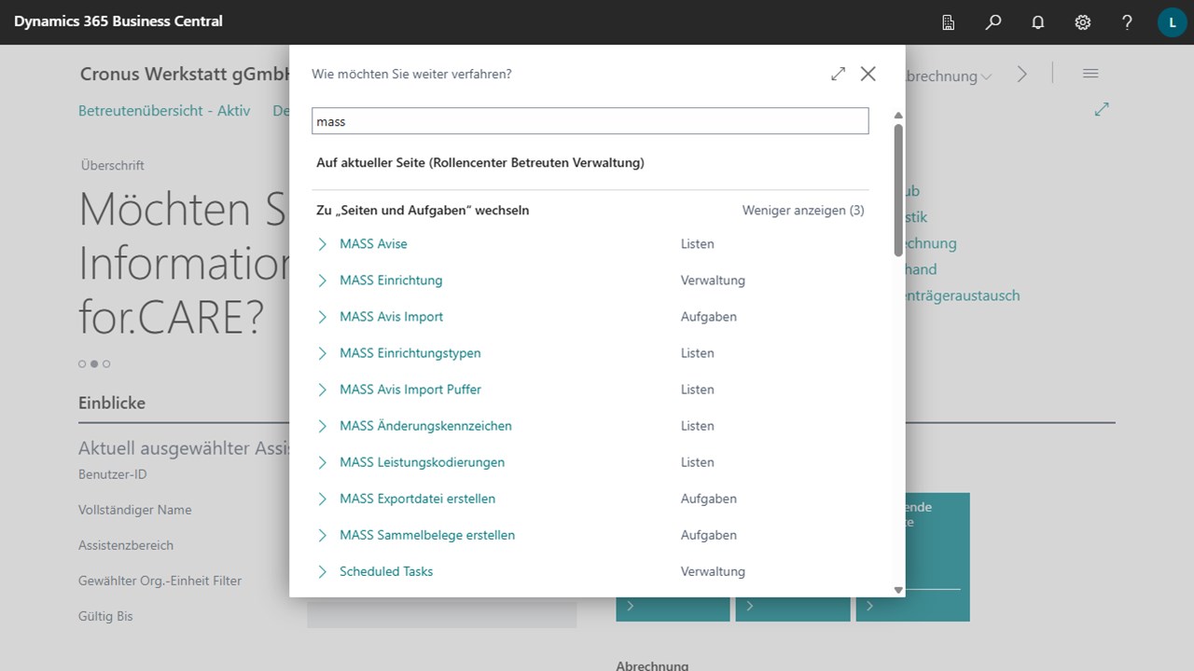Open the user account avatar L
This screenshot has width=1194, height=671.
pyautogui.click(x=1173, y=22)
